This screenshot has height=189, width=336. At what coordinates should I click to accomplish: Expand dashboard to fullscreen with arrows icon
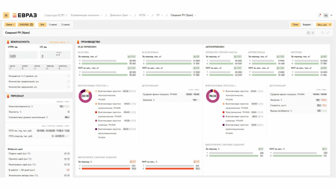(328, 33)
